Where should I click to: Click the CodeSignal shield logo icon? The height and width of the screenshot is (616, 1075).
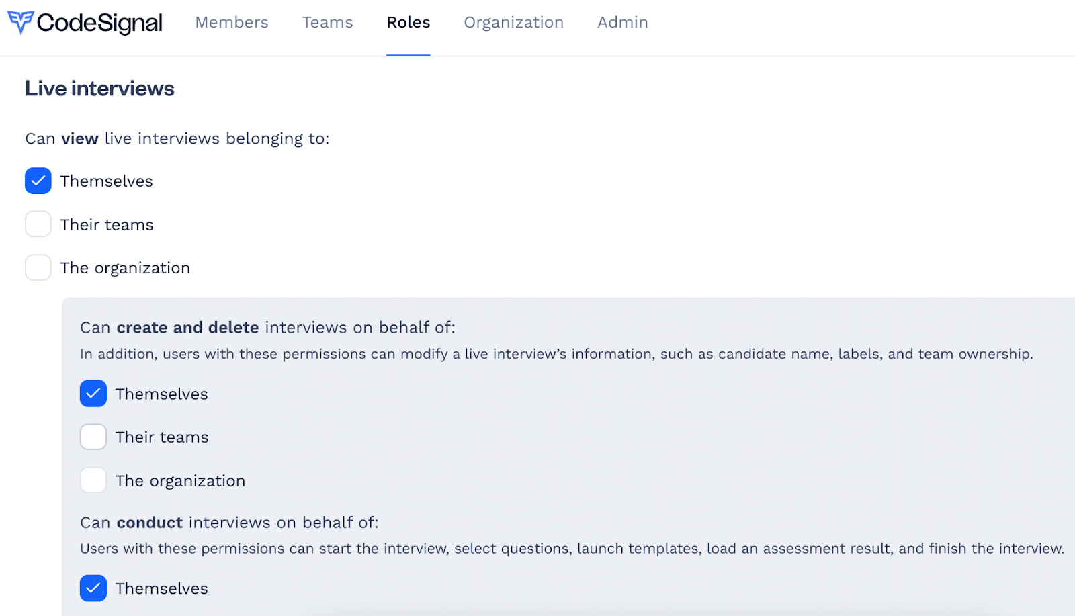tap(20, 22)
